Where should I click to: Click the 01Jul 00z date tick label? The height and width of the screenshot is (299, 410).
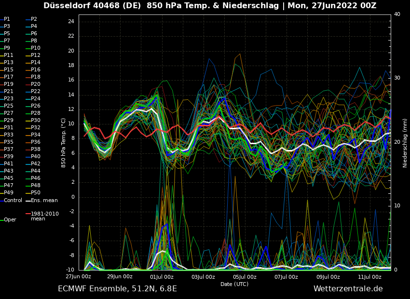[x=162, y=277]
